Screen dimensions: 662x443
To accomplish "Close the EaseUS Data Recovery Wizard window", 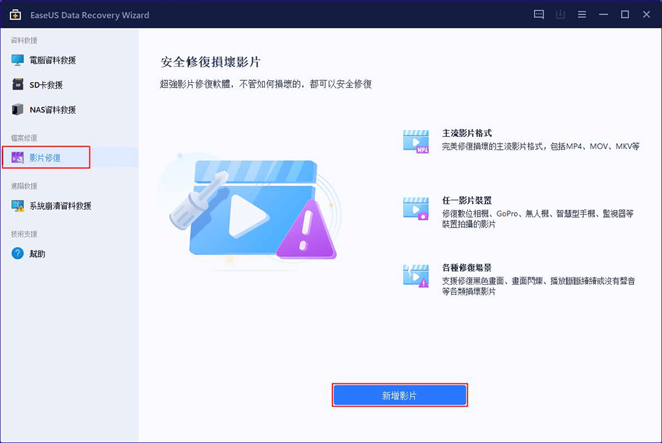I will pyautogui.click(x=646, y=15).
